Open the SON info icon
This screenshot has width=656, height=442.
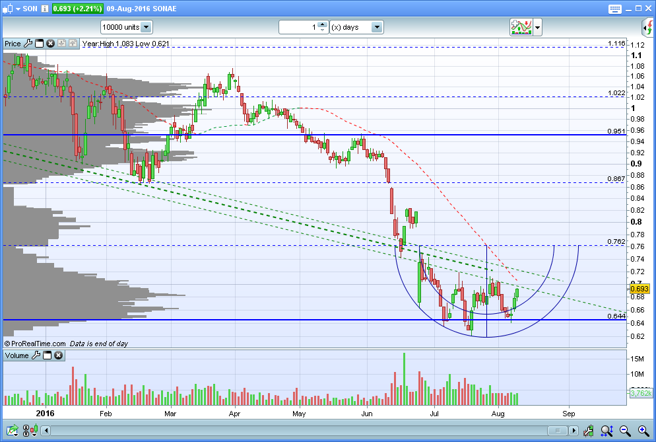pos(45,9)
